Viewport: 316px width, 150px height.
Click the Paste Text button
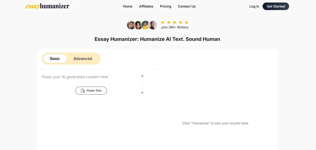91,91
